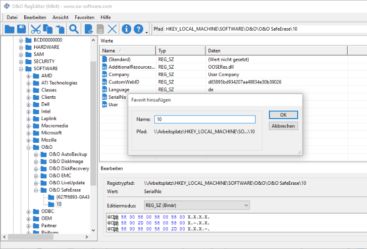The width and height of the screenshot is (367, 249).
Task: Expand the SAM tree node
Action: [21, 55]
